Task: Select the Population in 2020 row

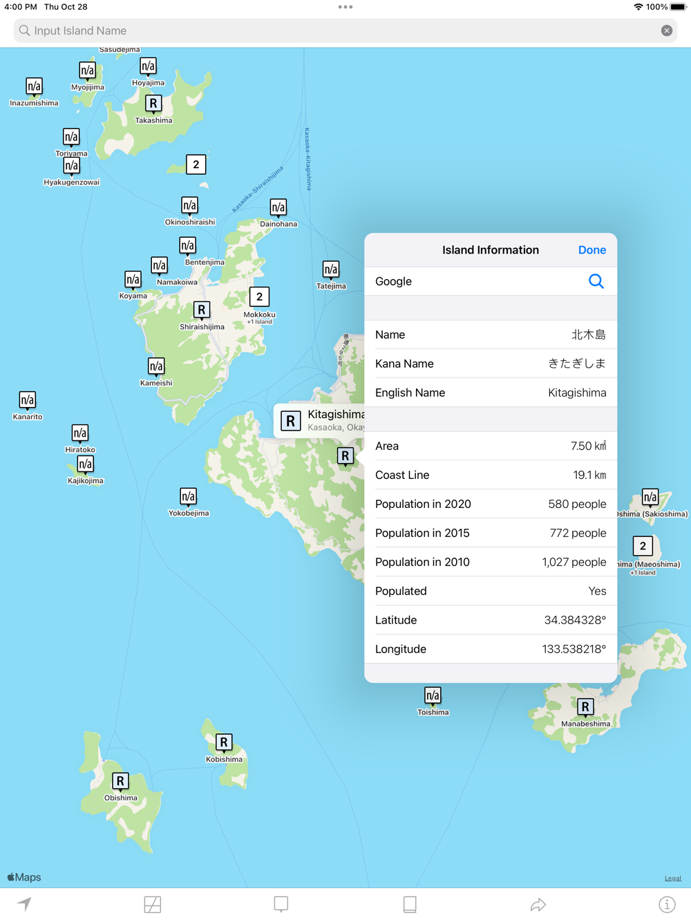Action: [x=491, y=504]
